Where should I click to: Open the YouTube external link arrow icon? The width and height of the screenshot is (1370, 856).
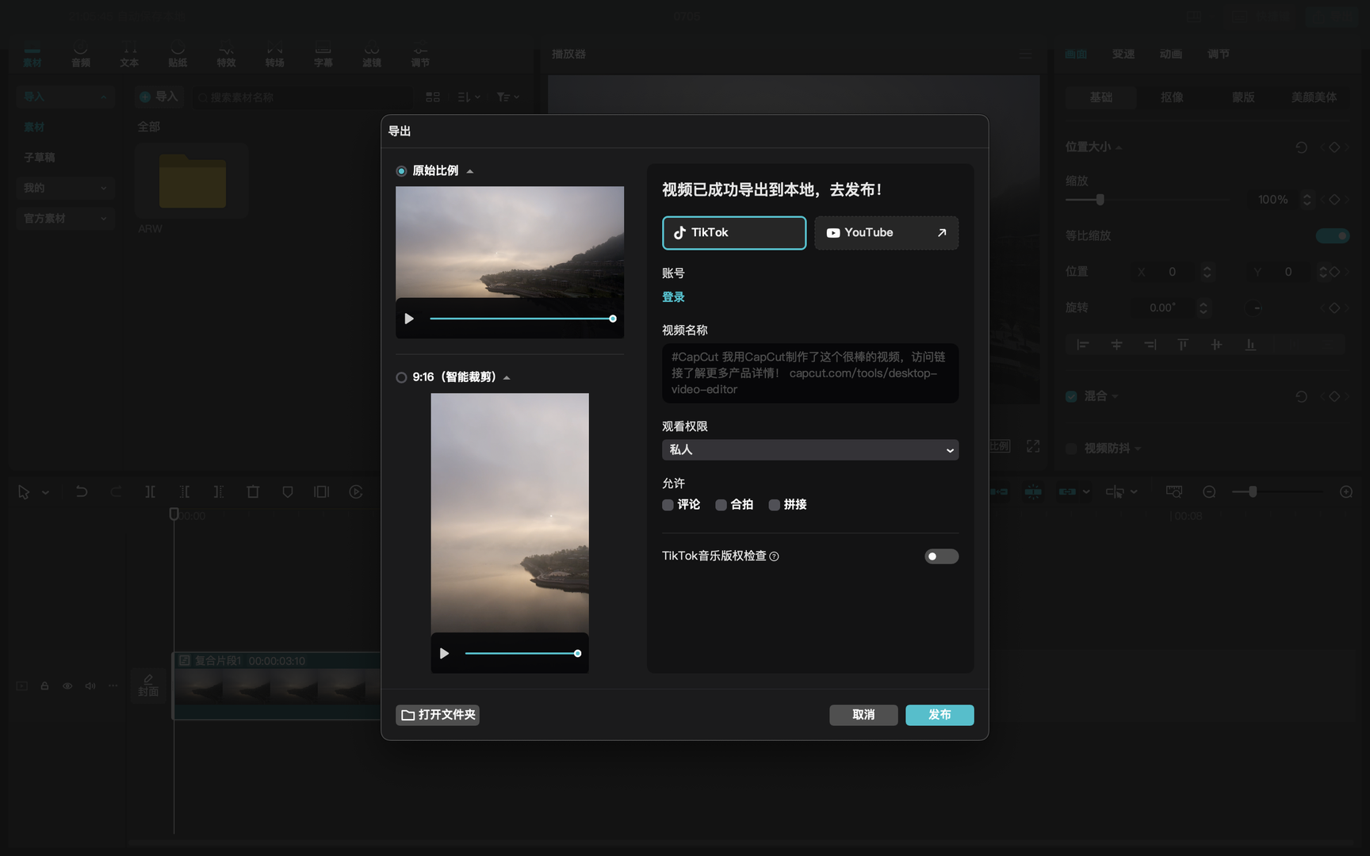tap(942, 233)
